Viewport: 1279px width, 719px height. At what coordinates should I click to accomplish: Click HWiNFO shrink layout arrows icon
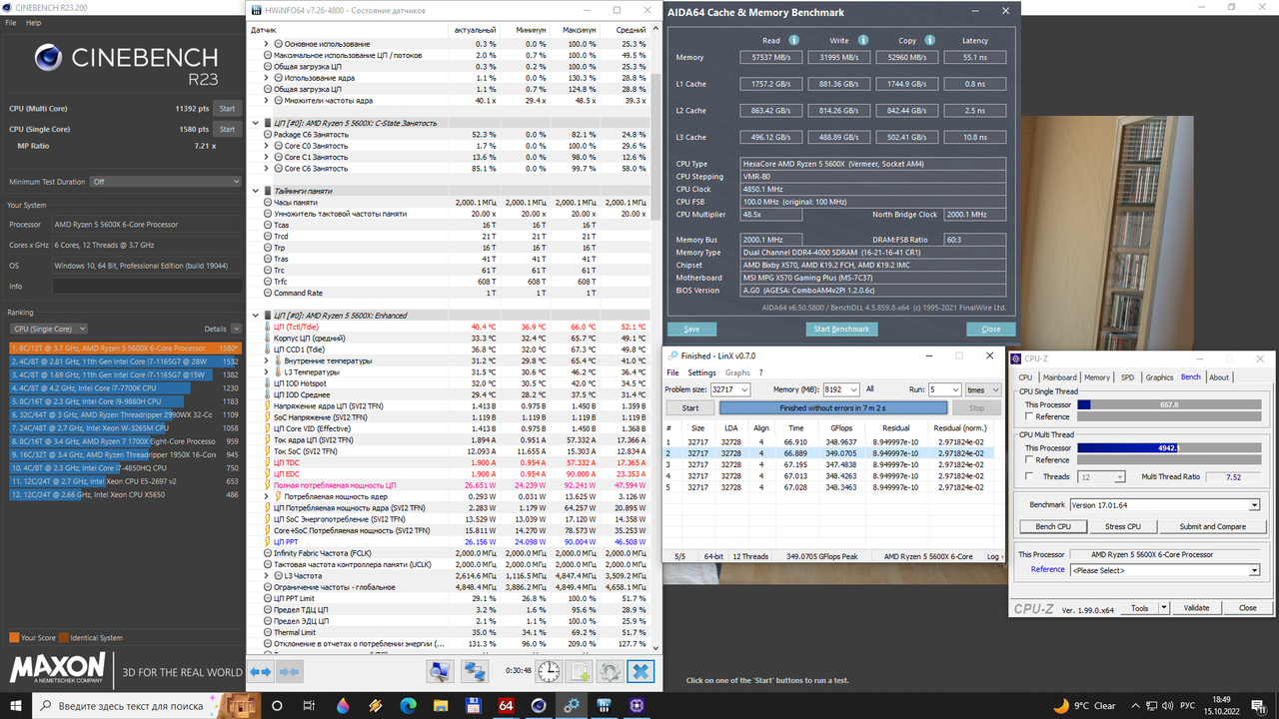[x=289, y=672]
